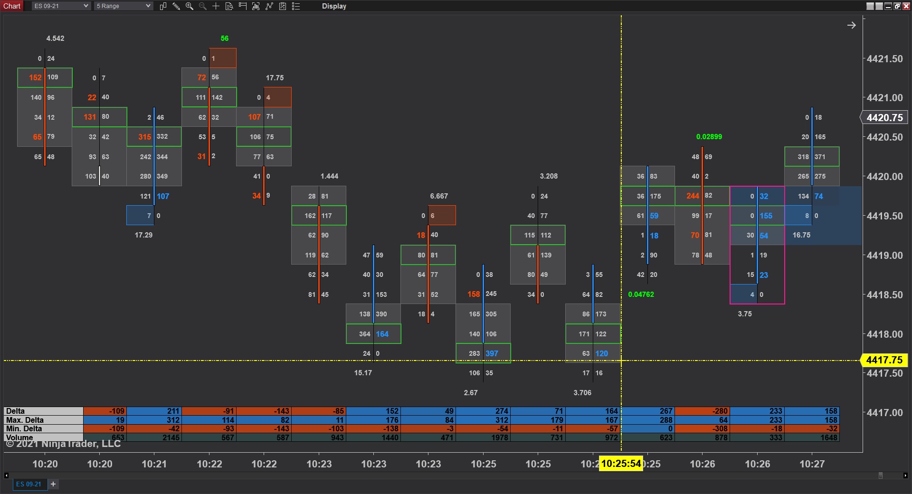Open the chart trader icon
Image resolution: width=912 pixels, height=494 pixels.
(243, 6)
